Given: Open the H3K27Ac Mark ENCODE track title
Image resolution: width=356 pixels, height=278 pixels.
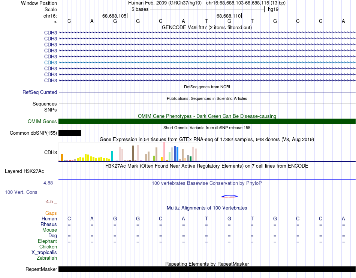Looking at the screenshot, I should point(207,166).
